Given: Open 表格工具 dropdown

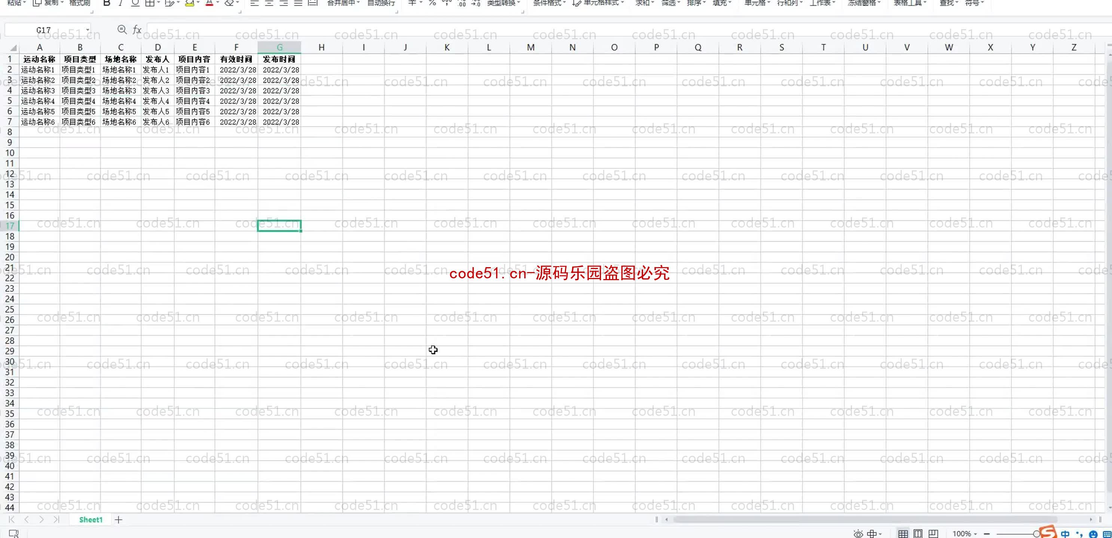Looking at the screenshot, I should coord(910,3).
